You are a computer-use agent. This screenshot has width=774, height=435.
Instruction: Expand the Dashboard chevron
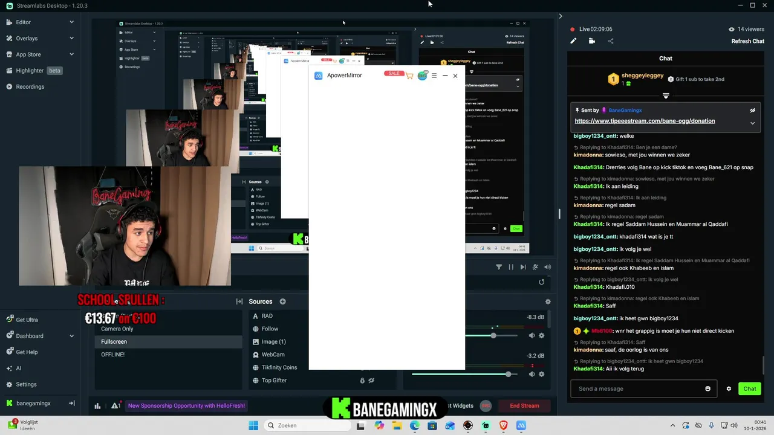pos(71,336)
